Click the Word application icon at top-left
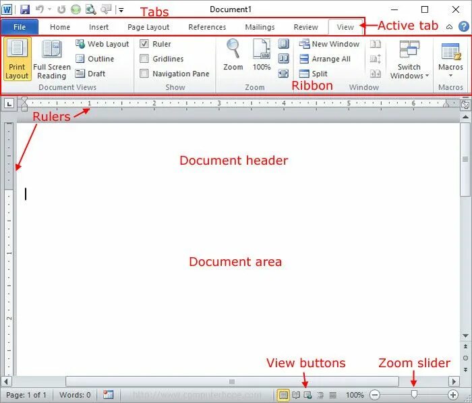The image size is (472, 403). (7, 9)
